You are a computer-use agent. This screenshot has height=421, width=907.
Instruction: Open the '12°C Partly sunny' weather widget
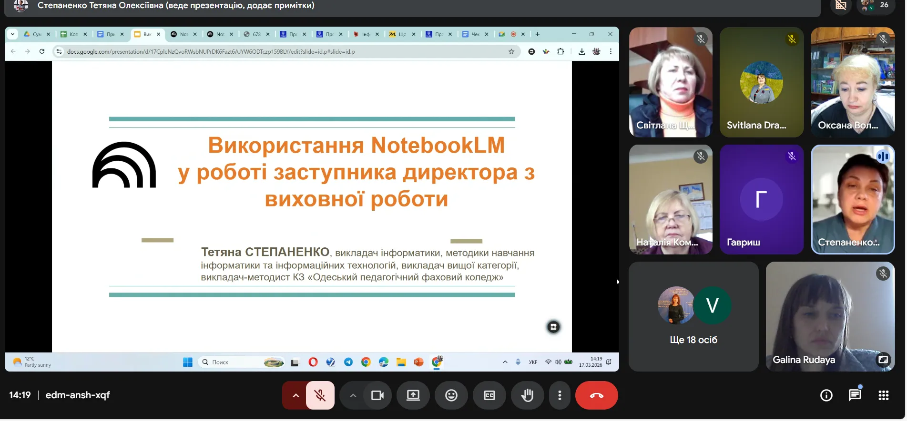[32, 362]
